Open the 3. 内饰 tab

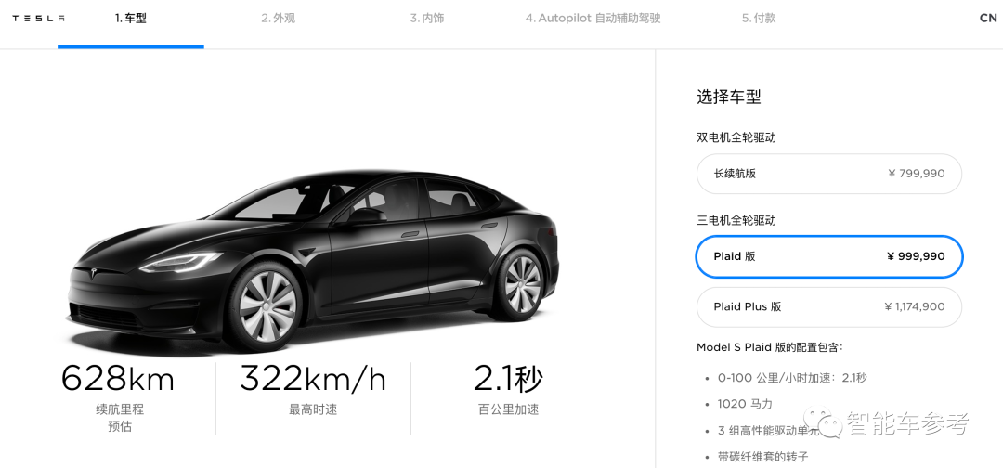coord(426,18)
